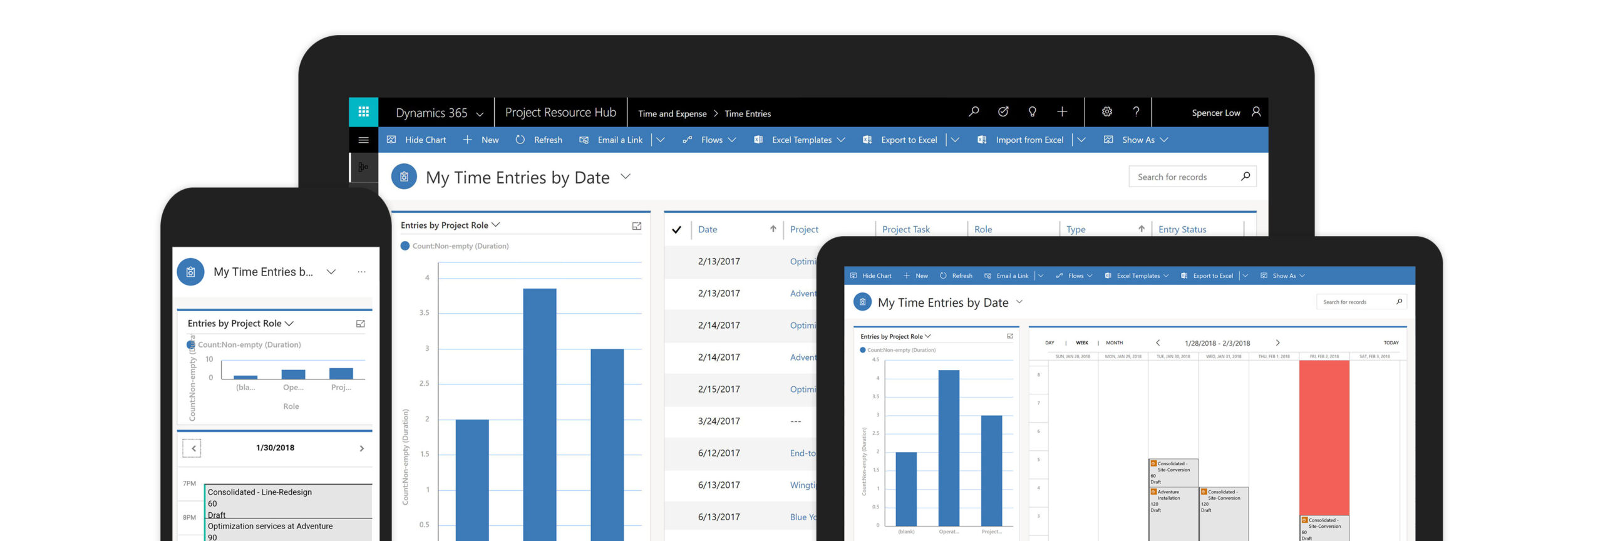
Task: Open the app launcher waffle icon
Action: [363, 112]
